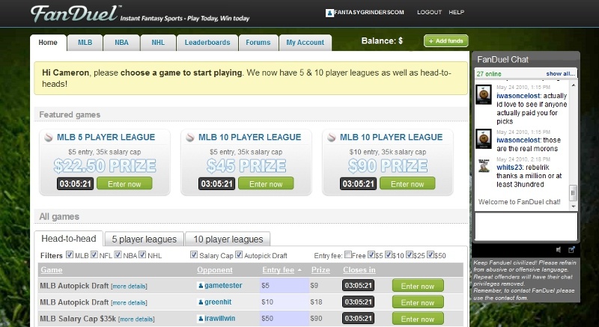The width and height of the screenshot is (599, 327).
Task: Click the user avatar icon beside FANTASYGRINDERSCOM
Action: (329, 13)
